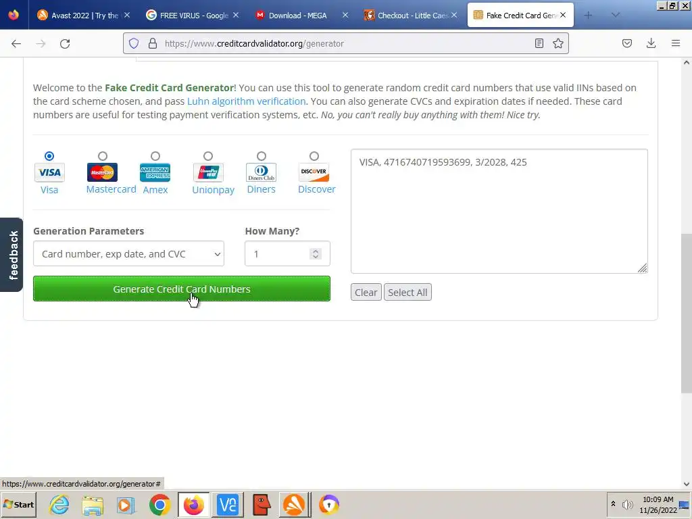
Task: Click the How Many number field
Action: pos(287,254)
